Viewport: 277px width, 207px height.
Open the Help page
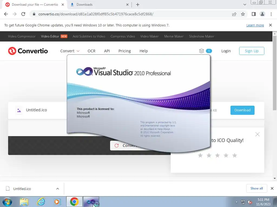[x=144, y=51]
